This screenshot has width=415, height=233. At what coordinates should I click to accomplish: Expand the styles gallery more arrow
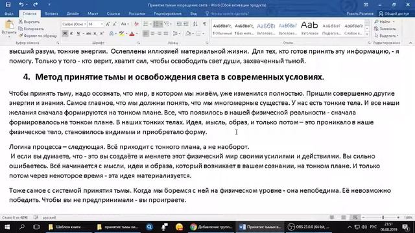367,34
